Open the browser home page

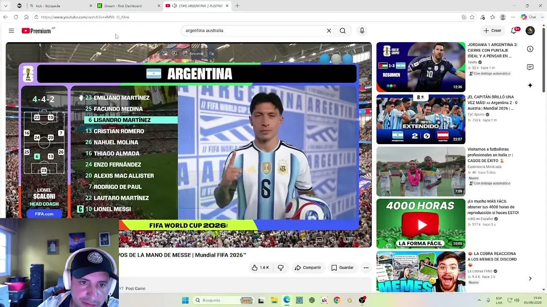click(x=26, y=17)
